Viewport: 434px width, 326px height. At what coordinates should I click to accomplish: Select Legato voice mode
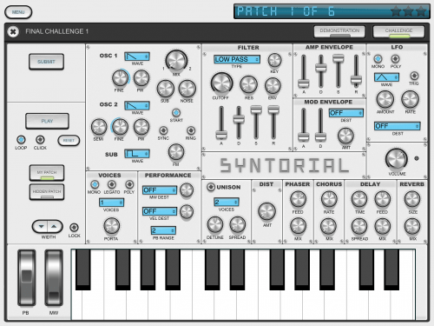[x=112, y=184]
